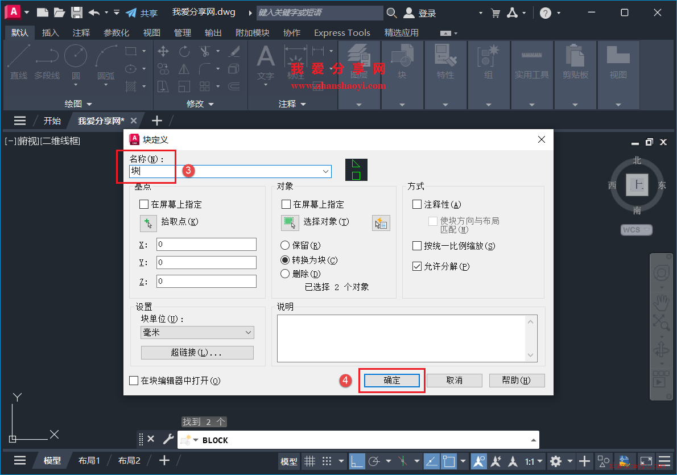Image resolution: width=677 pixels, height=475 pixels.
Task: Expand the 修改 panel dropdown
Action: click(x=200, y=104)
